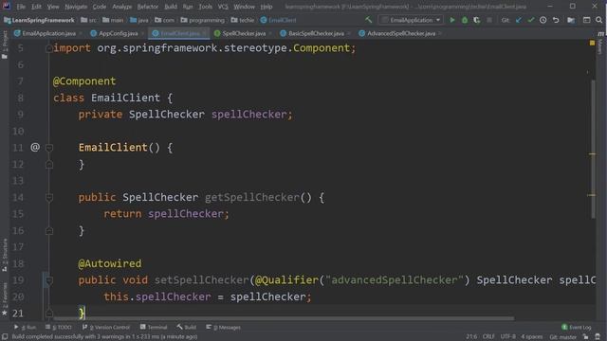Open Project Structure folder icon

(571, 20)
